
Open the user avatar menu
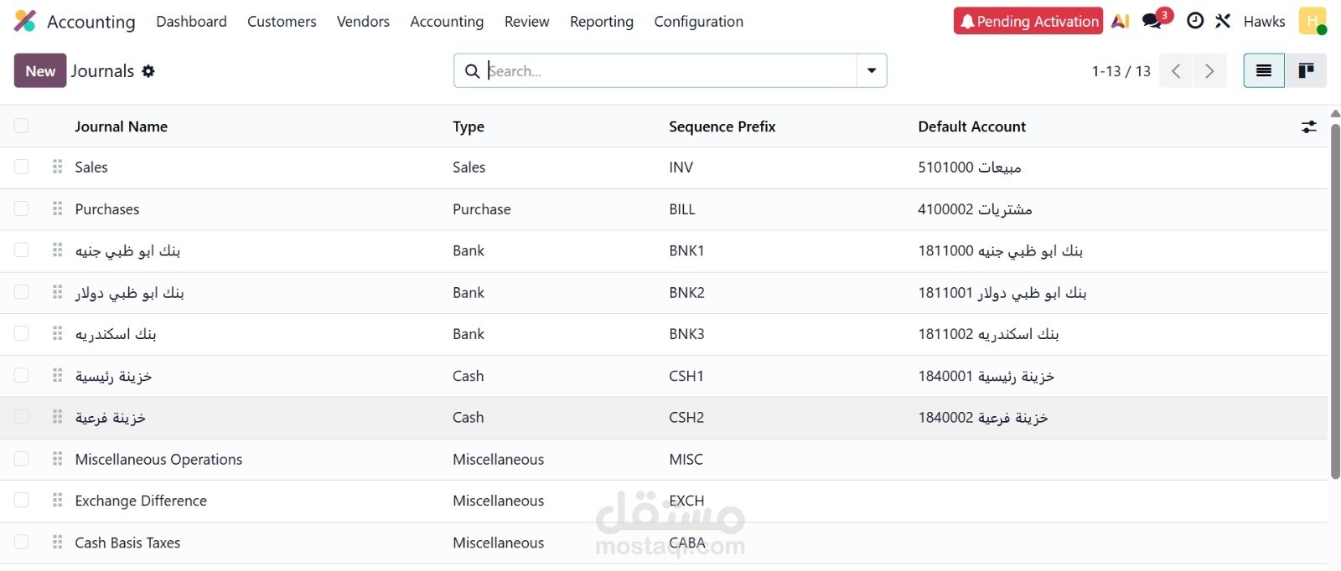[x=1313, y=21]
